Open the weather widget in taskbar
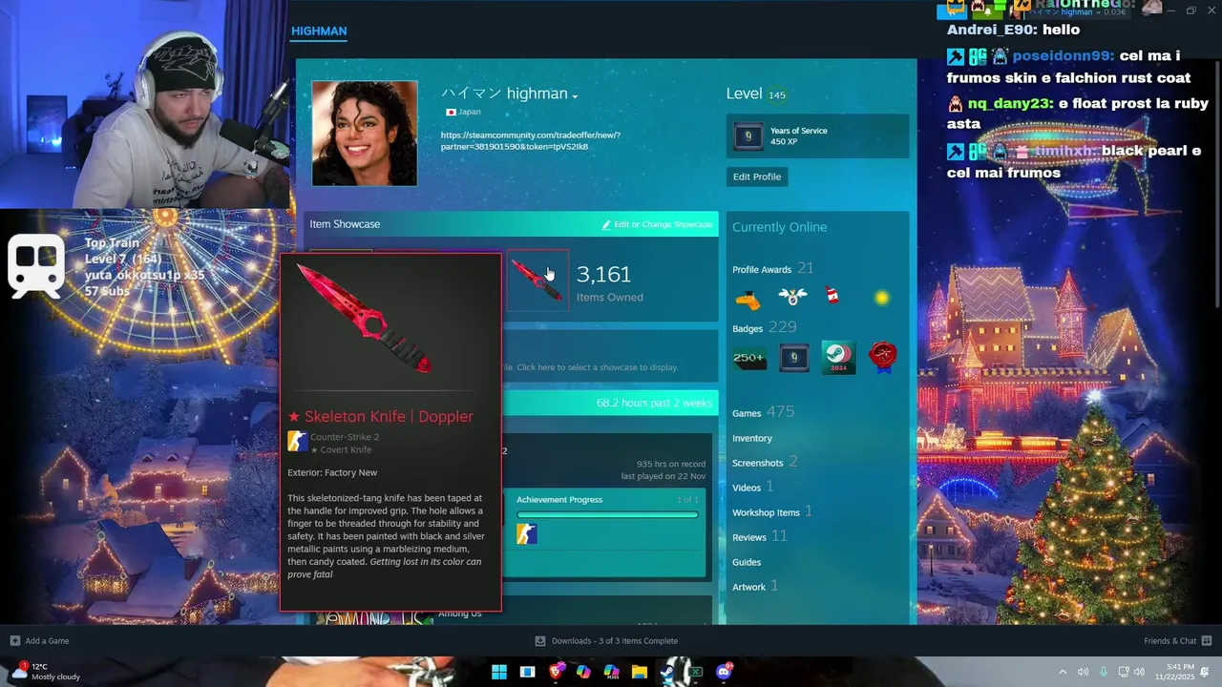Screen dimensions: 1222x687 pyautogui.click(x=46, y=672)
